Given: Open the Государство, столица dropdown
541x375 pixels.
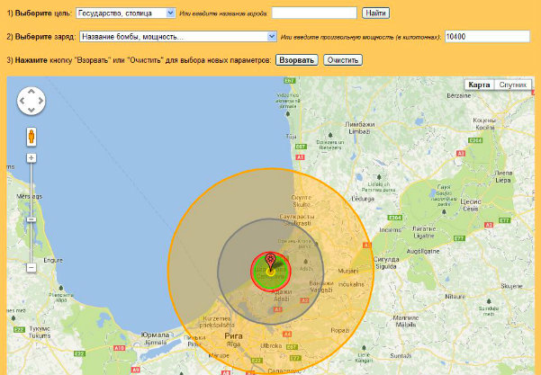Looking at the screenshot, I should [125, 13].
